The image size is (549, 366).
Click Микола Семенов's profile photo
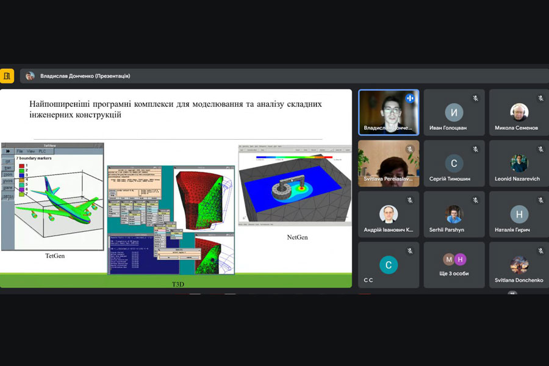[x=519, y=112]
